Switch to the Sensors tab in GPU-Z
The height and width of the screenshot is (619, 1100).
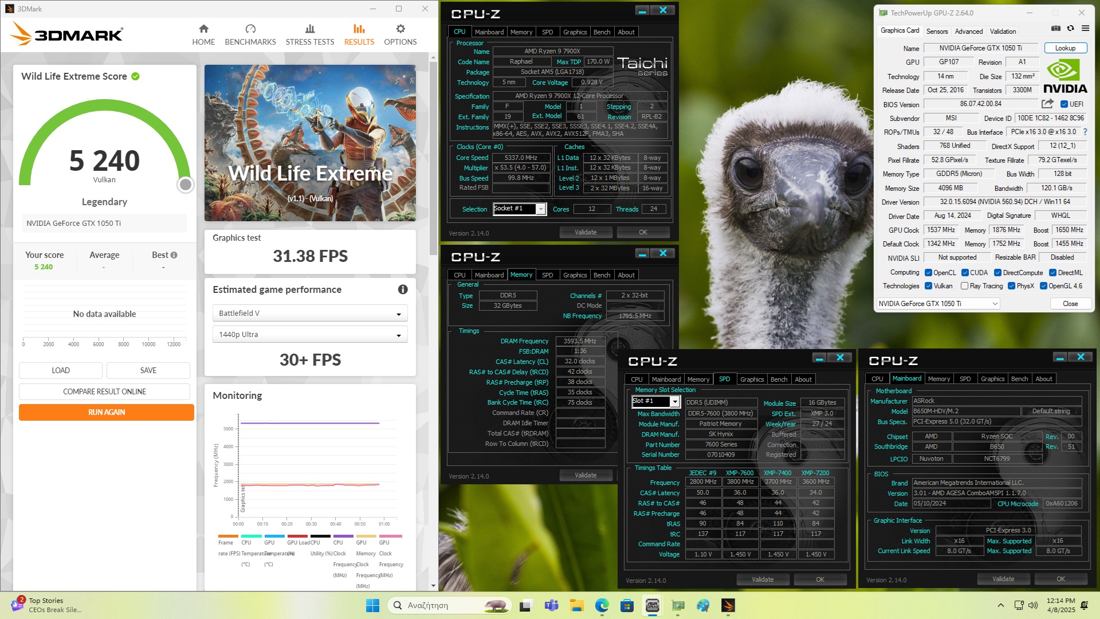click(937, 32)
